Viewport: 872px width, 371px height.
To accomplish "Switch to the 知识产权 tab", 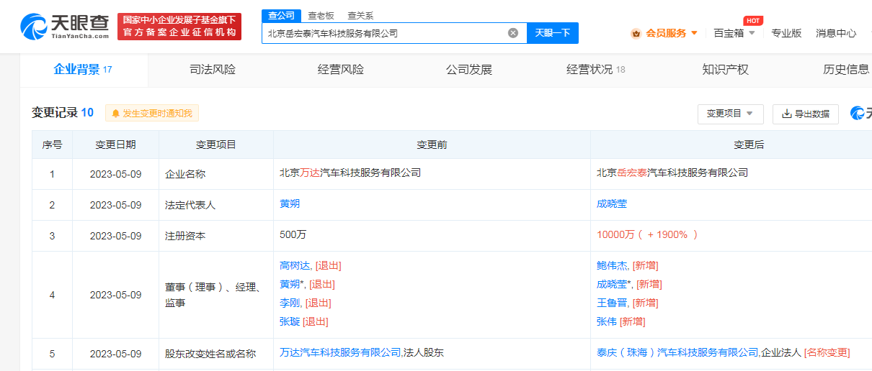I will 726,70.
